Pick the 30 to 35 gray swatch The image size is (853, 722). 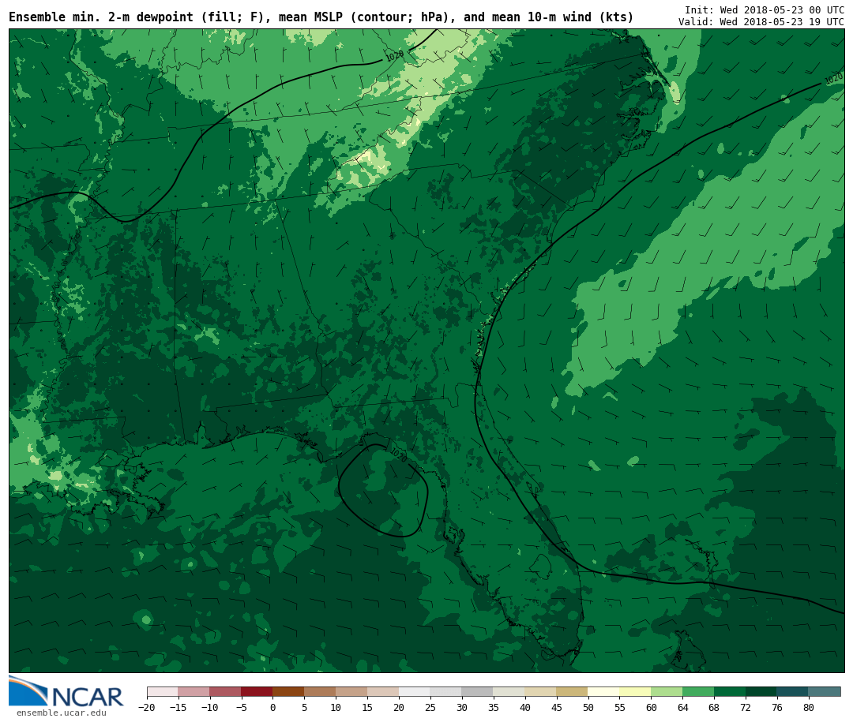point(478,691)
